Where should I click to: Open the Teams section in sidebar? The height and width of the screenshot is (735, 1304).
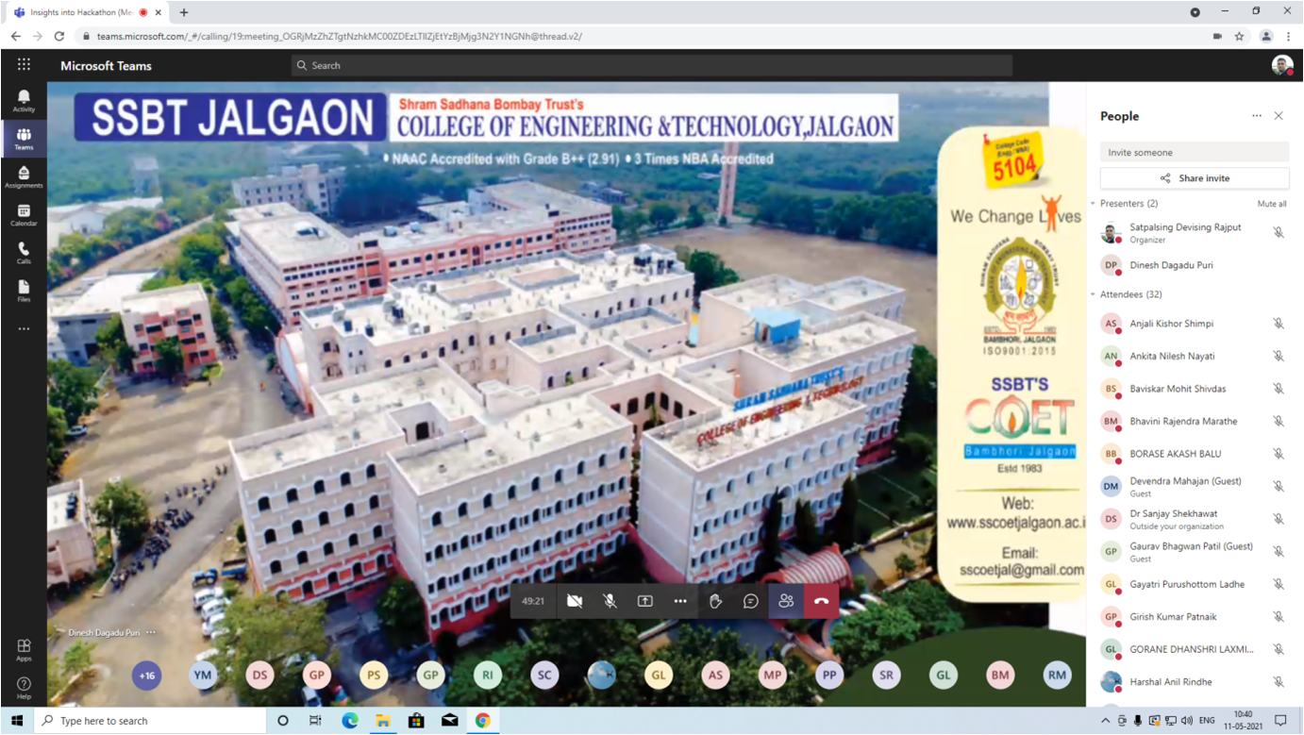pyautogui.click(x=24, y=139)
